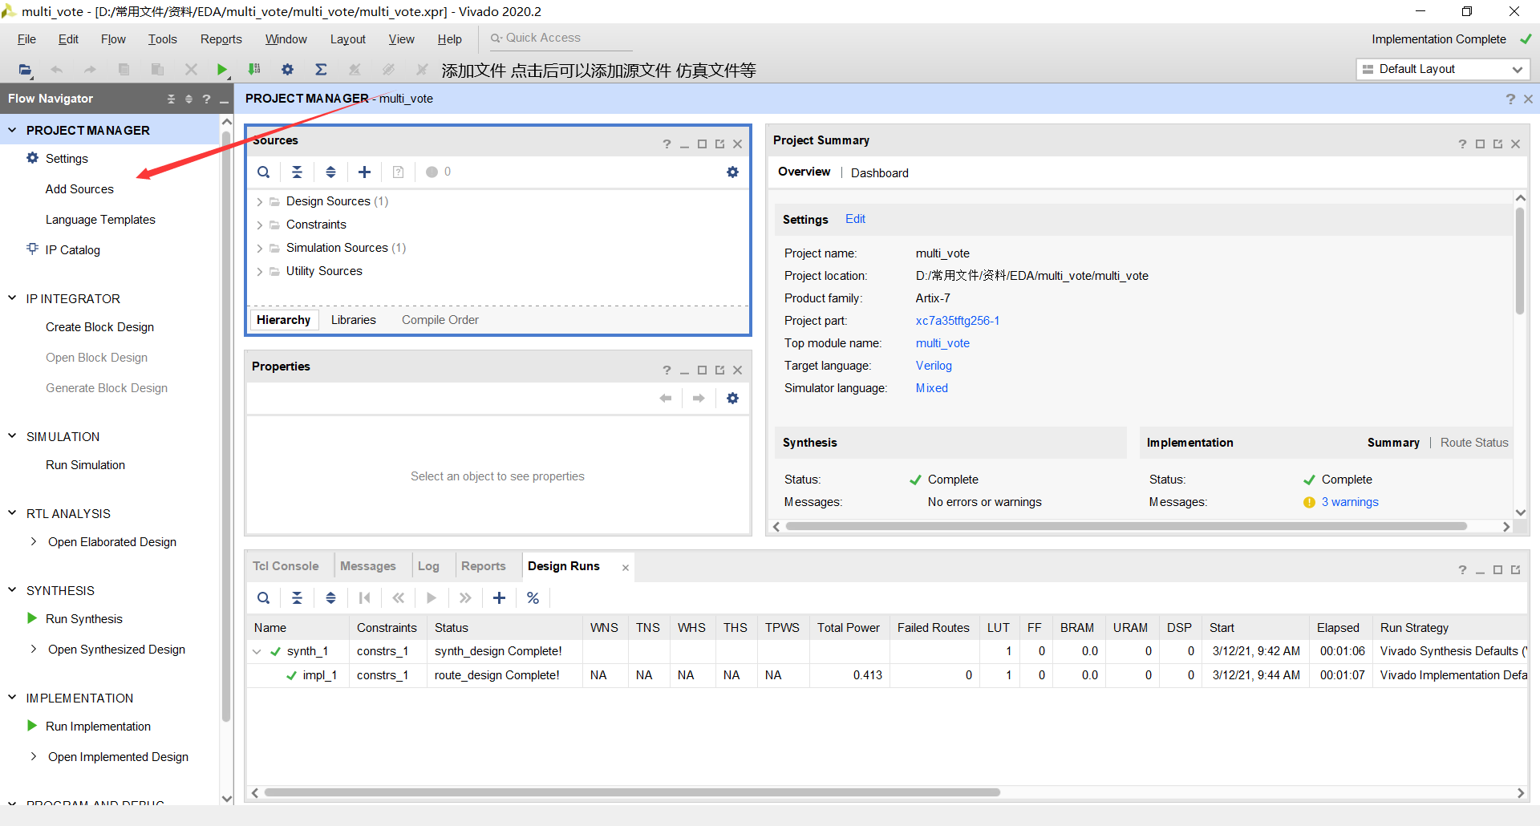Open Settings gear in main toolbar
Image resolution: width=1540 pixels, height=826 pixels.
[x=287, y=70]
